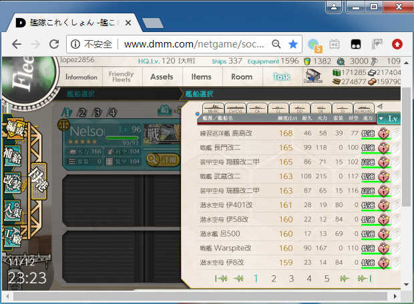Go to next page arrow in ship list
Viewport: 414px width, 304px height.
click(345, 278)
